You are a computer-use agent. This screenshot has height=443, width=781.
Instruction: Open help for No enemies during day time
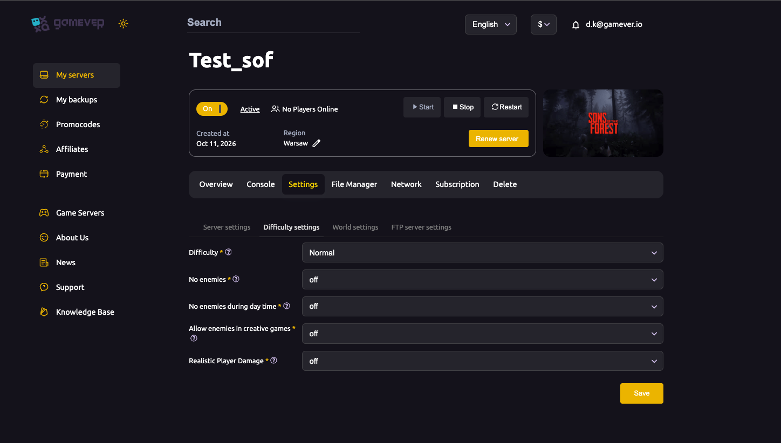286,306
